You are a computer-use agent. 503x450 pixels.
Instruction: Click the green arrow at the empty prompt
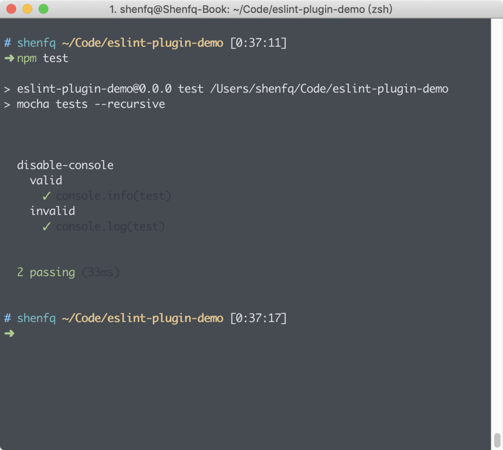click(x=9, y=333)
